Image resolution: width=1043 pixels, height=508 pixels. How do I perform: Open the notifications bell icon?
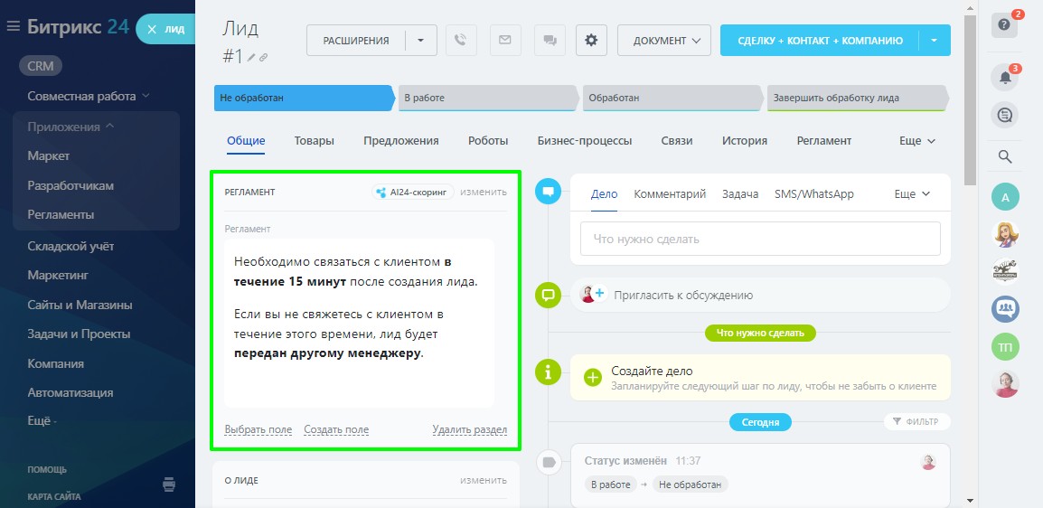tap(1004, 78)
